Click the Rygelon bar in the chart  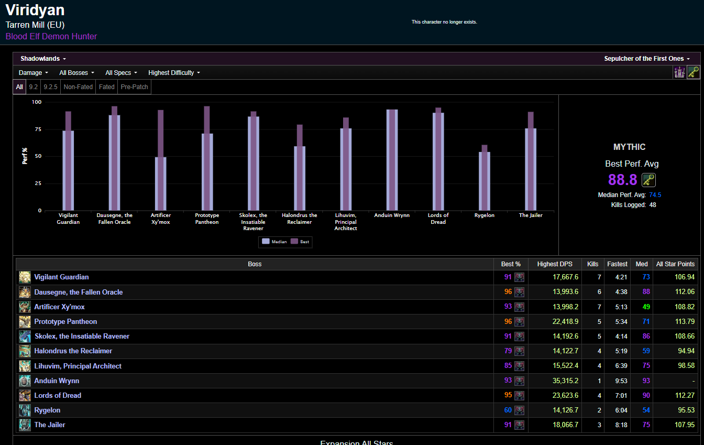(x=485, y=178)
